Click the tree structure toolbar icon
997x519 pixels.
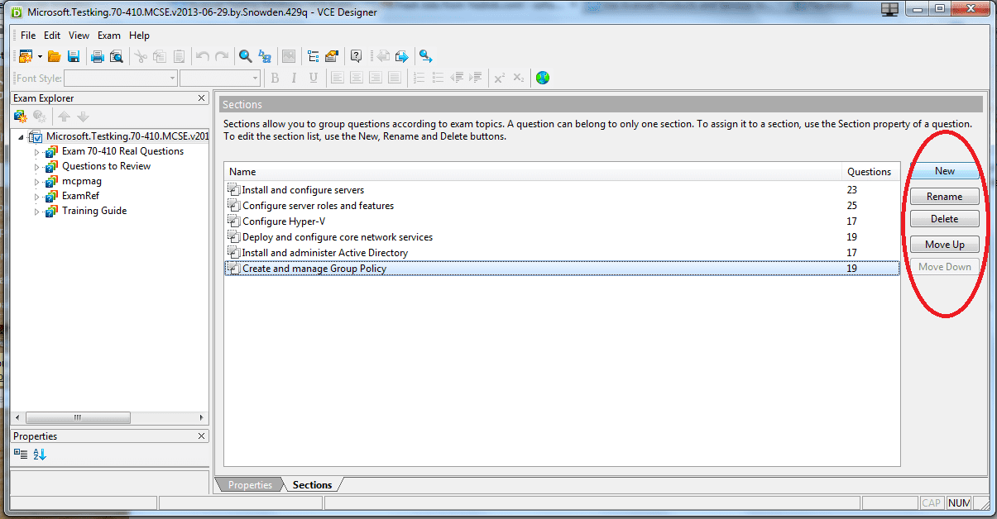tap(314, 56)
